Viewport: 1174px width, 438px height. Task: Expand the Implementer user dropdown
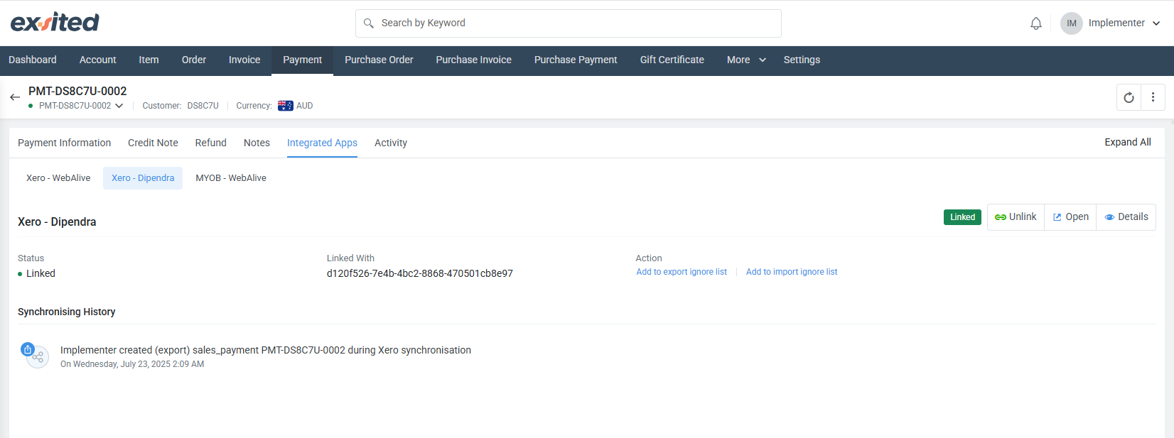(x=1124, y=23)
